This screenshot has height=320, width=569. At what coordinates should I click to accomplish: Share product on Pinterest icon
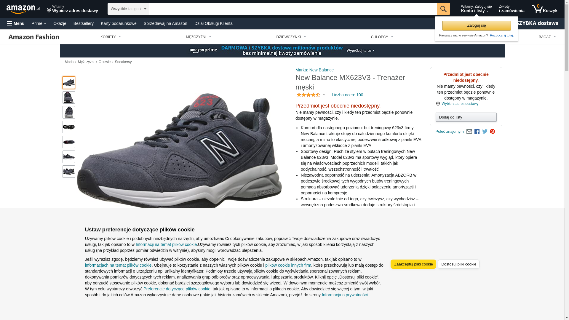[492, 132]
